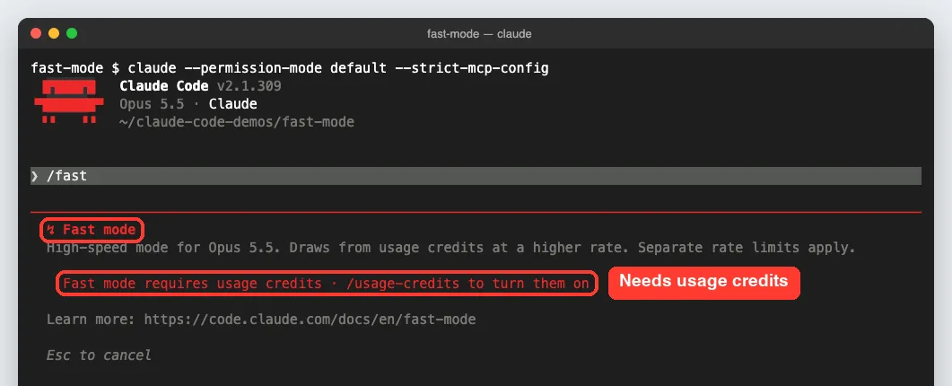Click the 'Opus 5.5 · Claude' model line

click(x=188, y=104)
